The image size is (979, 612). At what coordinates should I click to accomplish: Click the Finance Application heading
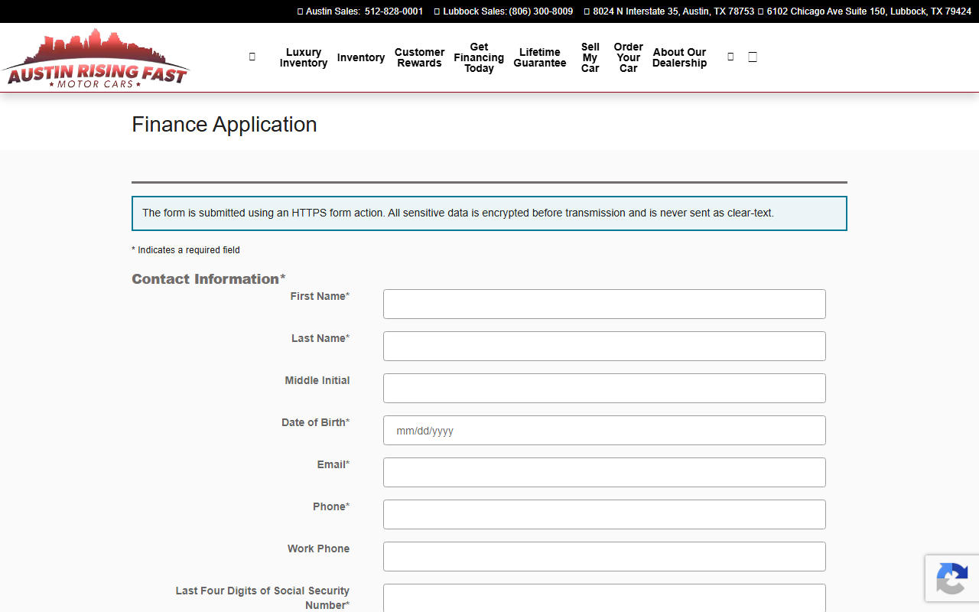pos(224,124)
